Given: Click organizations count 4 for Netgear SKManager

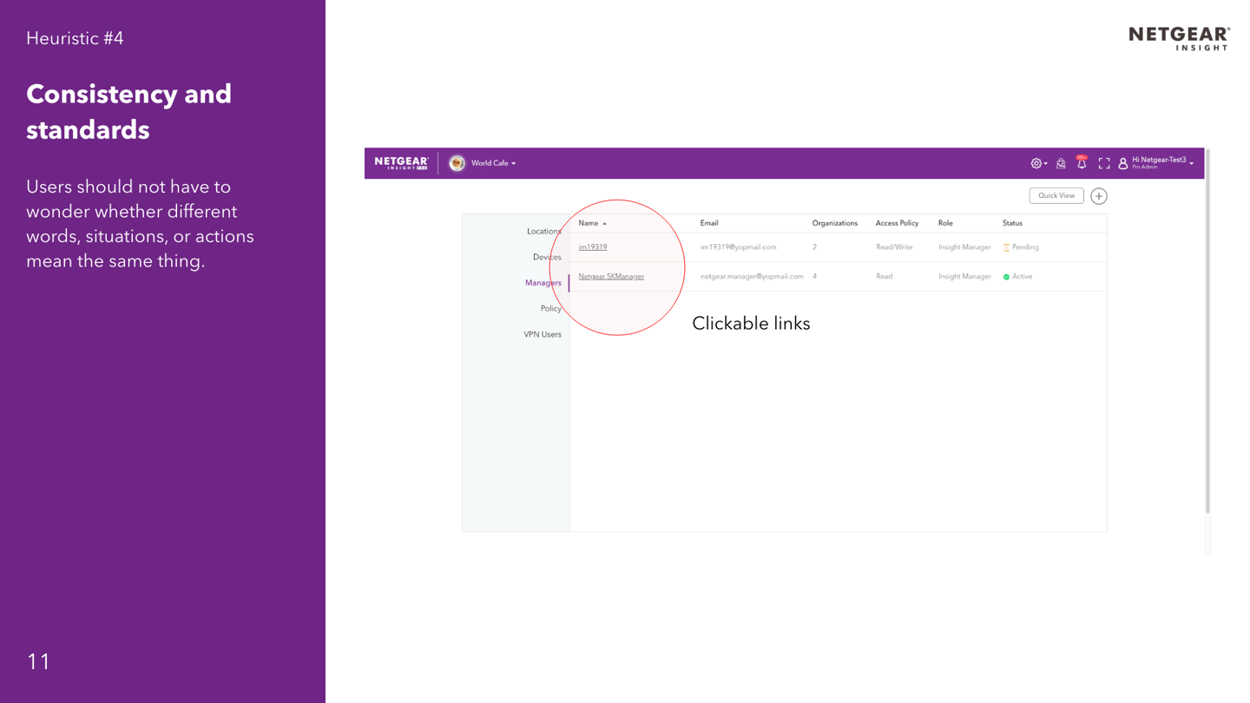Looking at the screenshot, I should coord(814,277).
